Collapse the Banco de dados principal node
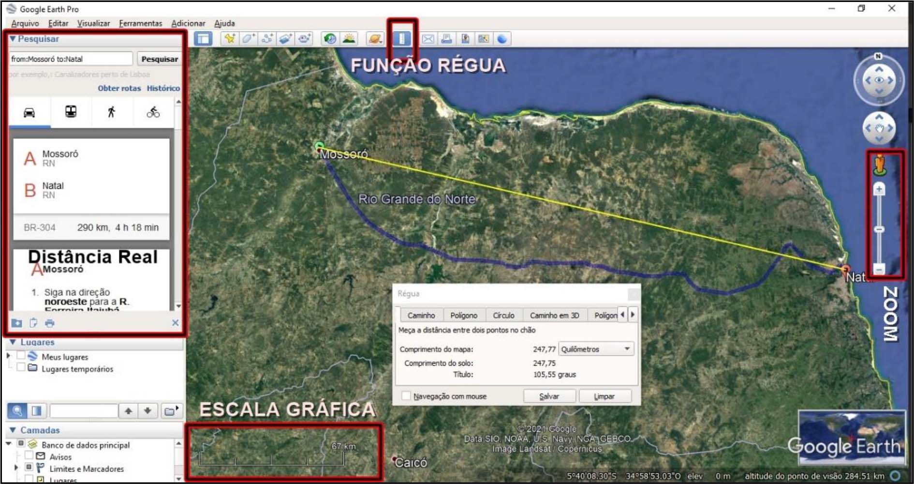 click(x=9, y=443)
